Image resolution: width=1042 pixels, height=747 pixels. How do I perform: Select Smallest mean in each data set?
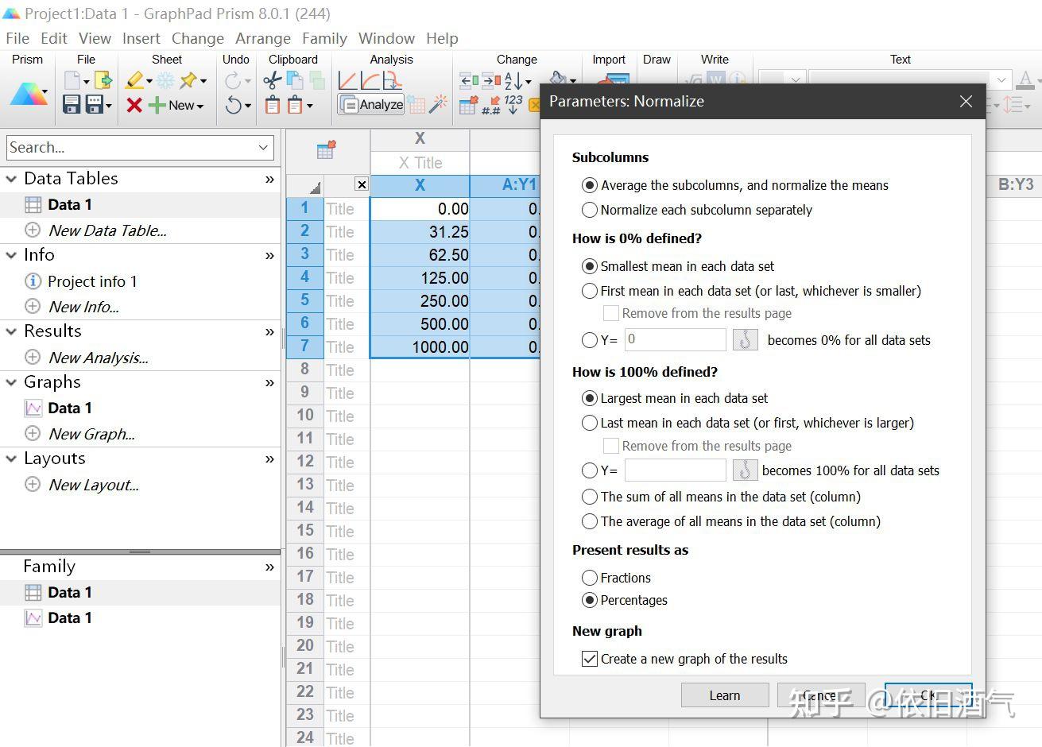pyautogui.click(x=590, y=266)
